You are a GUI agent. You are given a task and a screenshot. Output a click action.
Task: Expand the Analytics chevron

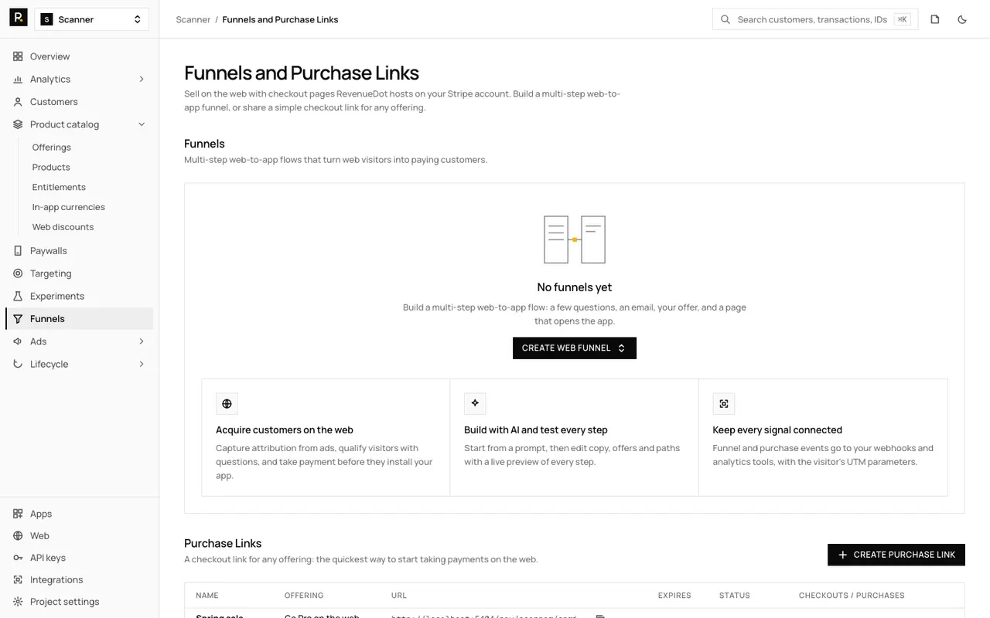(x=142, y=79)
